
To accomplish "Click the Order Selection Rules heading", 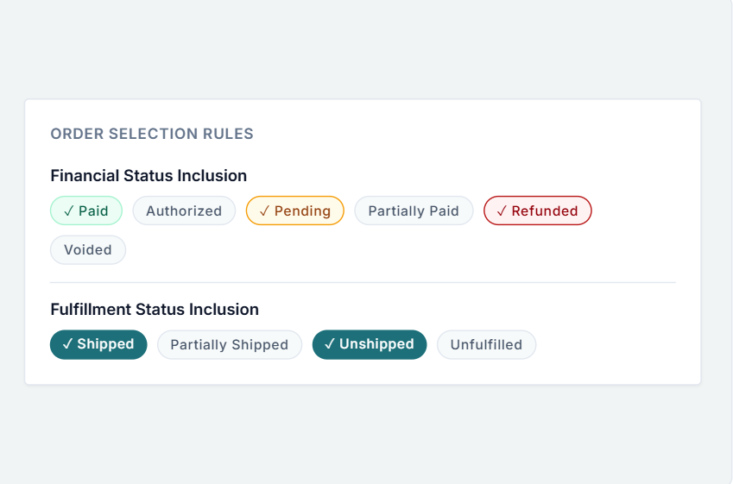I will tap(152, 134).
